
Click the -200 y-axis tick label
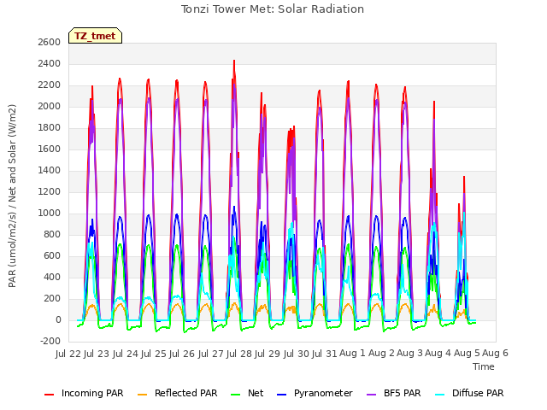50,341
